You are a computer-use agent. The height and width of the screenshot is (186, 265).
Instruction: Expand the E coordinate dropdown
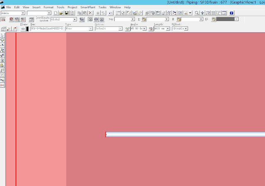(x=166, y=19)
